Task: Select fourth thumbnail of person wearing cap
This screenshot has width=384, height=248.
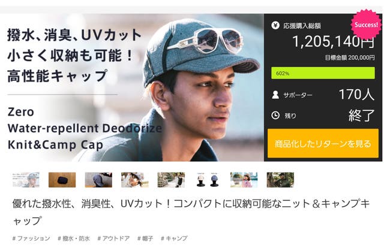Action: [x=135, y=180]
